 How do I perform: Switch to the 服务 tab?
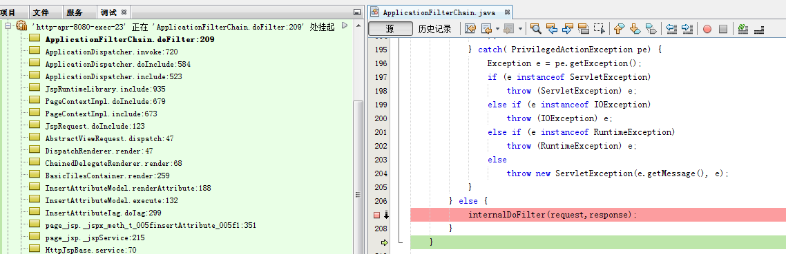tap(74, 12)
